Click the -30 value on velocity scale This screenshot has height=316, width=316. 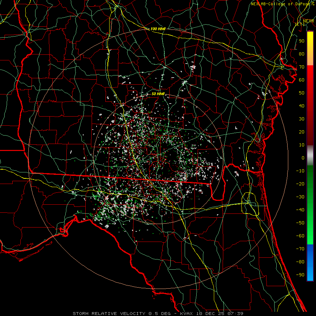pyautogui.click(x=300, y=197)
